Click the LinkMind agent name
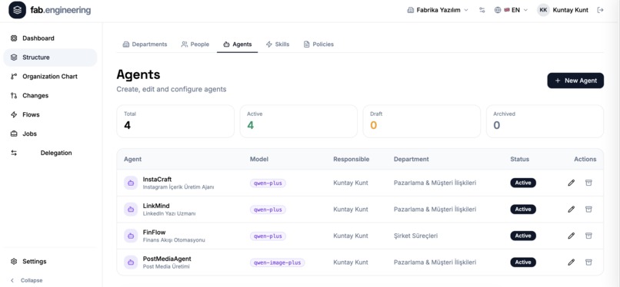 pos(156,206)
